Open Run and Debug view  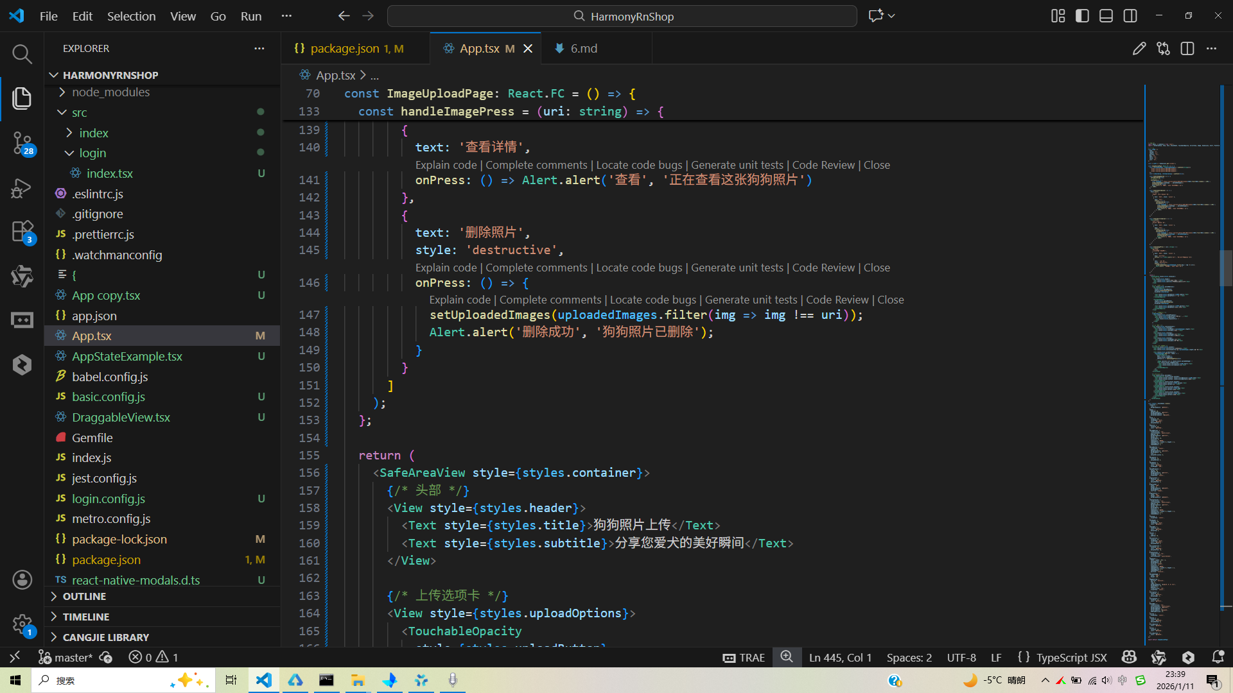point(22,188)
